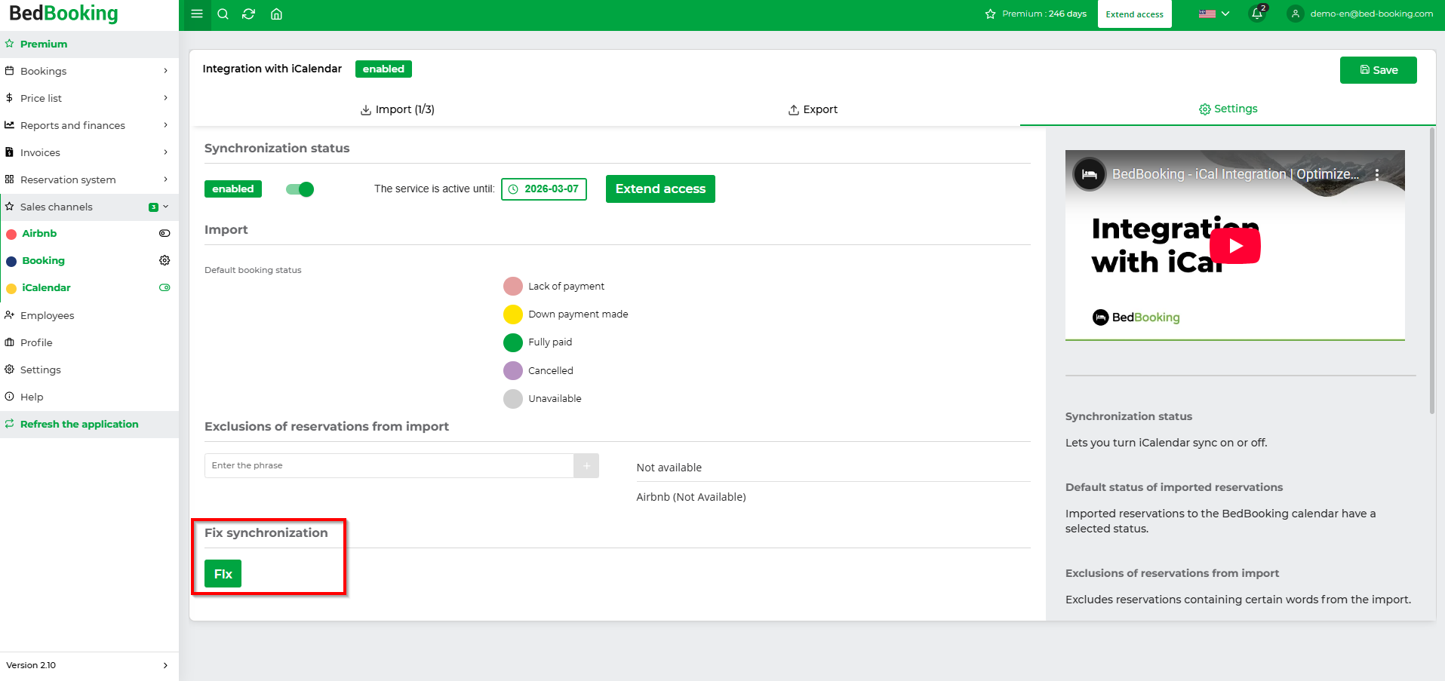This screenshot has width=1445, height=681.
Task: Open the Booking sales channel
Action: click(43, 260)
